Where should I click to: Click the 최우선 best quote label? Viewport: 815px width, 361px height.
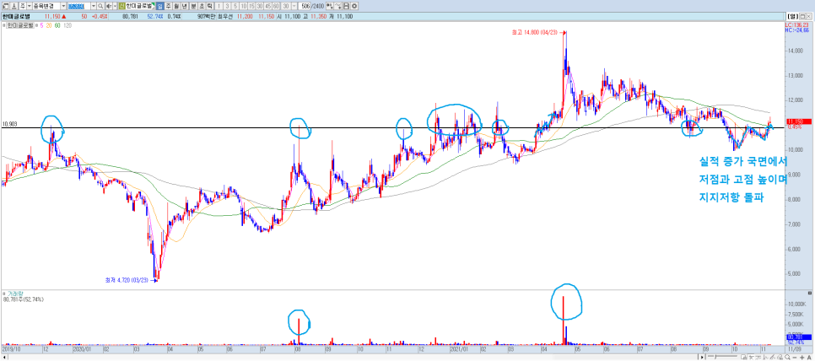click(x=224, y=16)
